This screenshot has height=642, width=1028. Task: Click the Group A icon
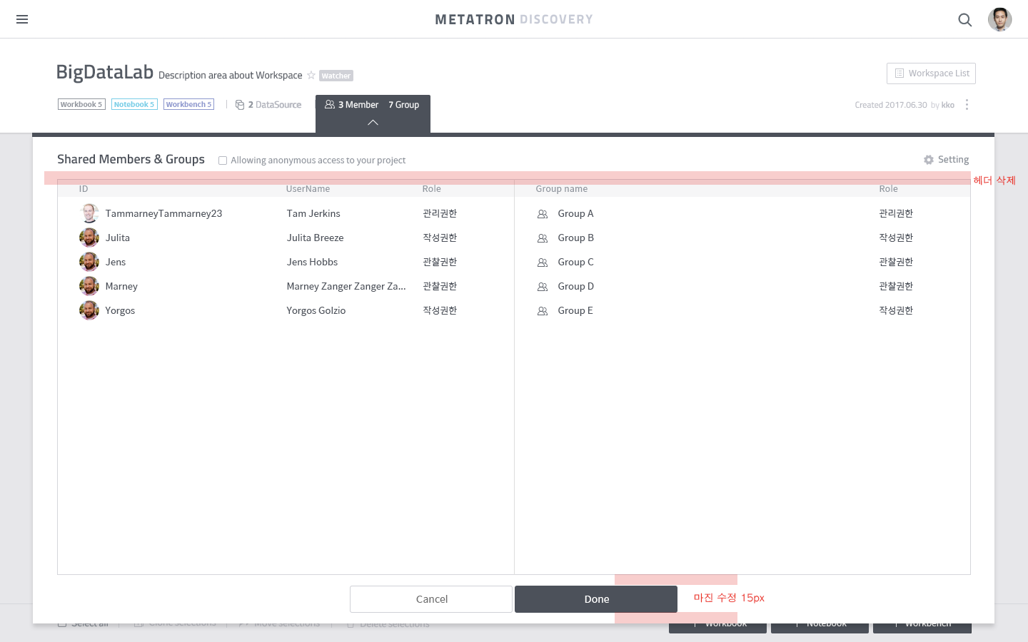(x=543, y=214)
